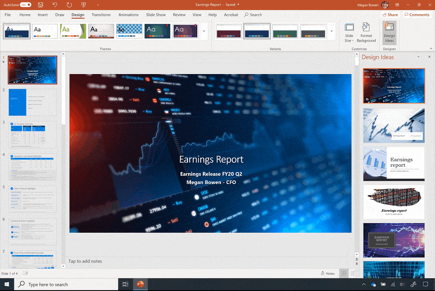
Task: Click Tap to add notes field
Action: [x=85, y=261]
